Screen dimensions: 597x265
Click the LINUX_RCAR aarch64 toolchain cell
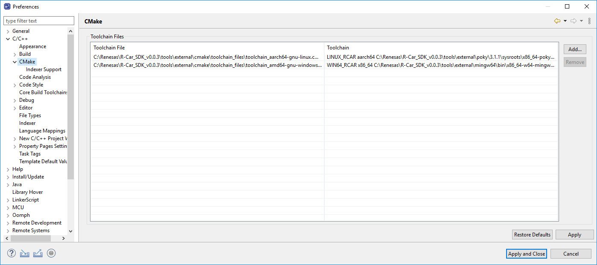[x=441, y=57]
